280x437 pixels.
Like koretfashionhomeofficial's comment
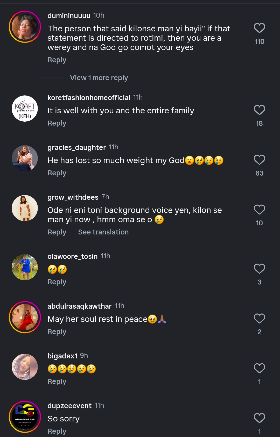259,110
